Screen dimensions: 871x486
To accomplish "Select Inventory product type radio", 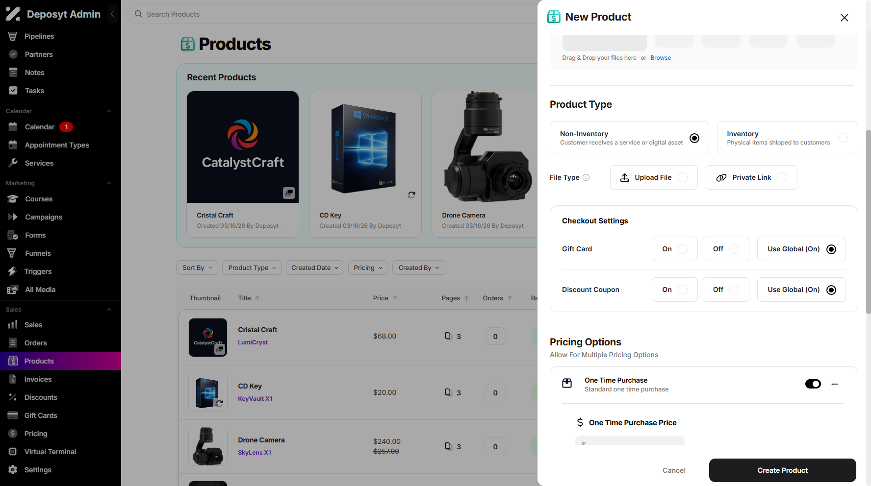I will 843,138.
